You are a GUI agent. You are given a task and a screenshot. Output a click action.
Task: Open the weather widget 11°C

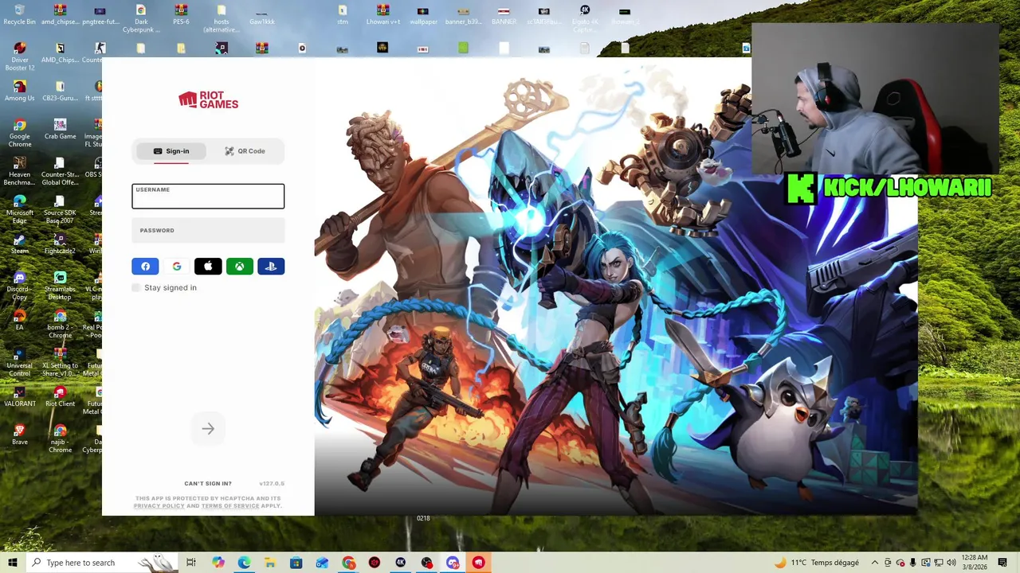pyautogui.click(x=816, y=563)
